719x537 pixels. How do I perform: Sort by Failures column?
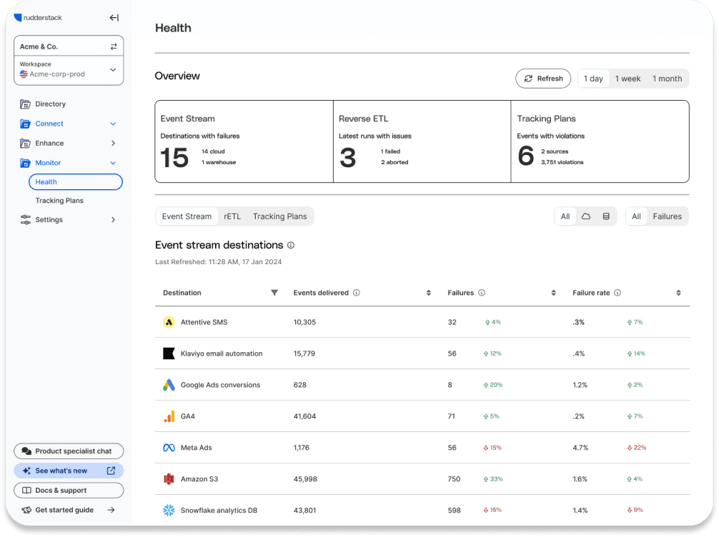pyautogui.click(x=553, y=293)
